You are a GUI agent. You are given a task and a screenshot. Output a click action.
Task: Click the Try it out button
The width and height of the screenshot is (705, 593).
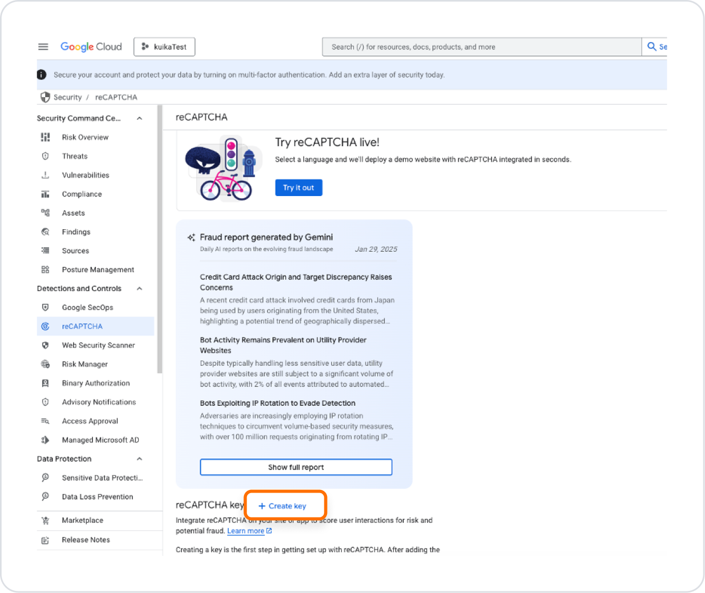[x=299, y=188]
